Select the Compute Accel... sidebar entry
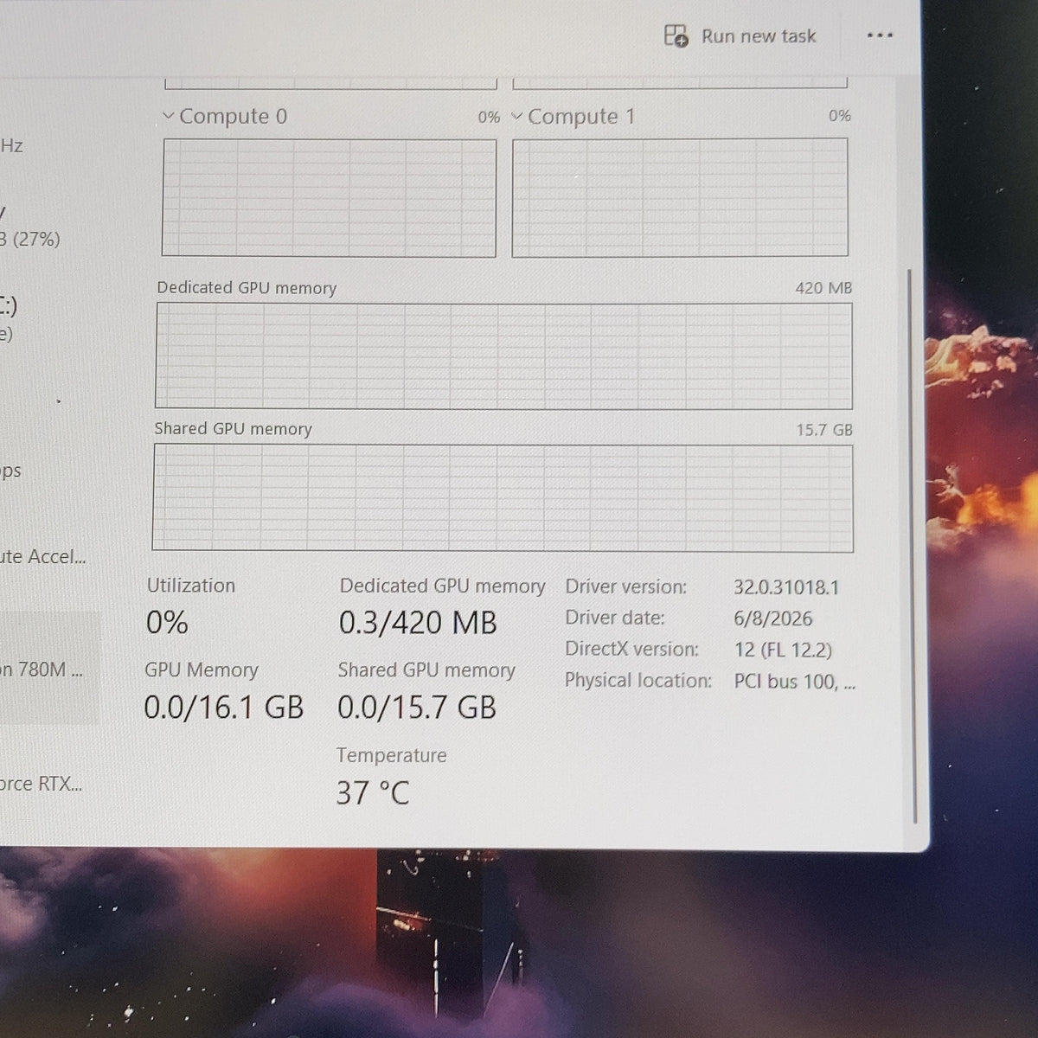The height and width of the screenshot is (1038, 1038). click(x=43, y=556)
